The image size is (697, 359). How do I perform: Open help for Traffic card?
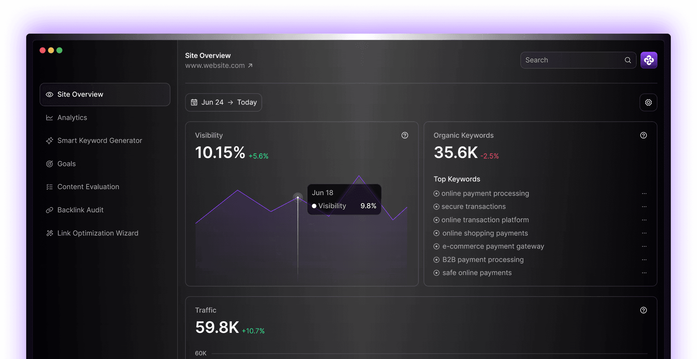(x=644, y=310)
